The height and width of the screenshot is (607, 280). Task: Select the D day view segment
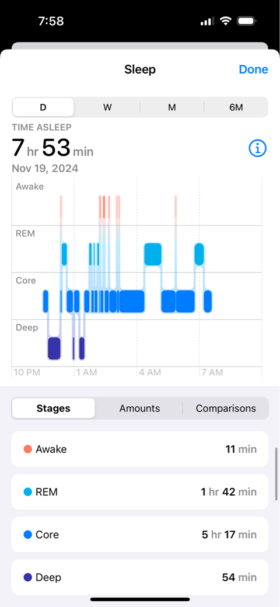pyautogui.click(x=43, y=107)
